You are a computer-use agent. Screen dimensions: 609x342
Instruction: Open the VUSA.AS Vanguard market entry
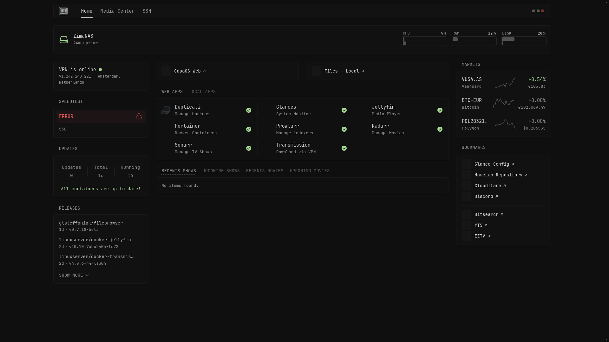[x=472, y=79]
